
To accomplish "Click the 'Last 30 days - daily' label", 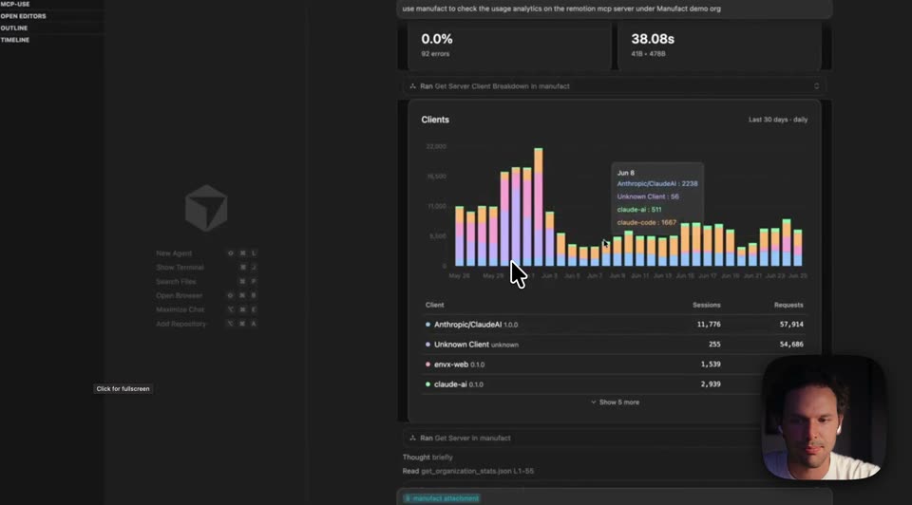I will pos(778,120).
